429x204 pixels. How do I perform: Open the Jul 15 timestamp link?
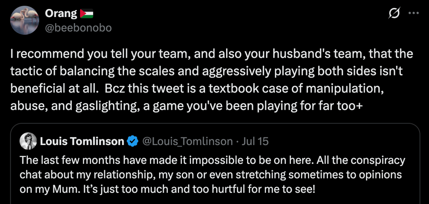[x=255, y=142]
